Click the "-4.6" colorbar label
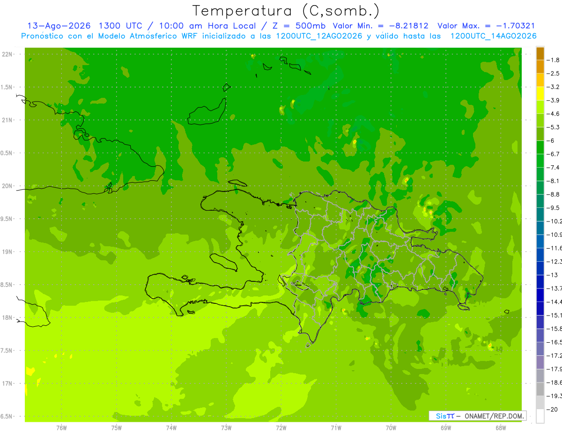 tap(554, 114)
